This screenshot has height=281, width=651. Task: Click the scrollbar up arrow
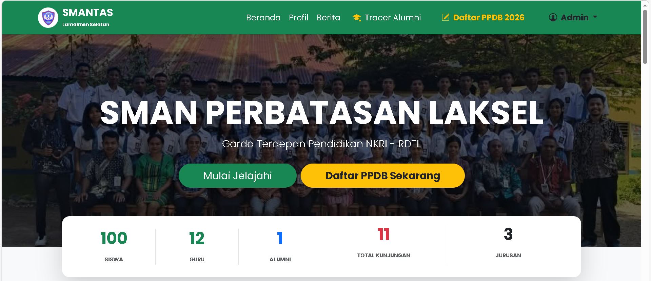pyautogui.click(x=645, y=5)
